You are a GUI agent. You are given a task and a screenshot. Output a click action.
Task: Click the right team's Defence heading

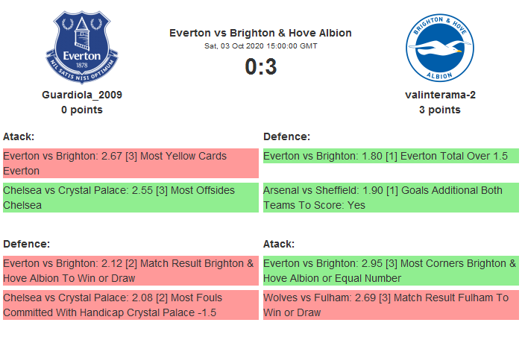(x=286, y=136)
